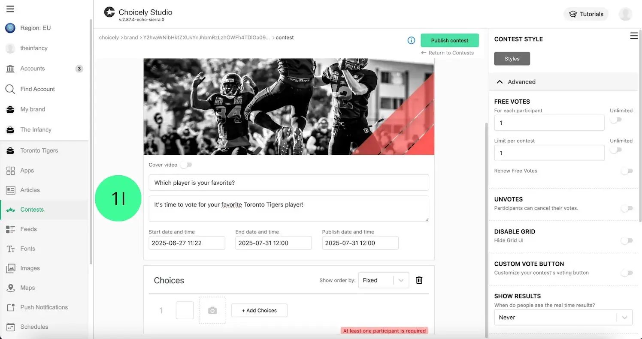Click the encoded ID breadcrumb segment
The image size is (642, 339).
(206, 38)
